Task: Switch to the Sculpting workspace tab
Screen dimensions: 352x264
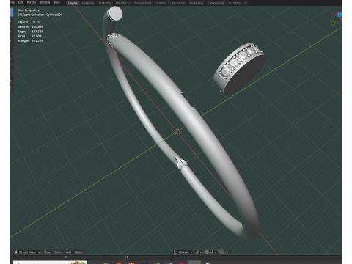Action: [x=105, y=3]
